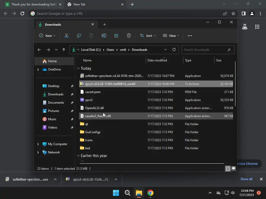The height and width of the screenshot is (199, 266).
Task: Expand Network tree node
Action: coord(38,152)
